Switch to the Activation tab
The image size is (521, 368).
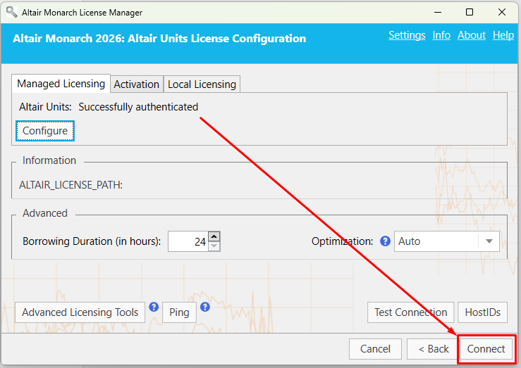coord(137,84)
